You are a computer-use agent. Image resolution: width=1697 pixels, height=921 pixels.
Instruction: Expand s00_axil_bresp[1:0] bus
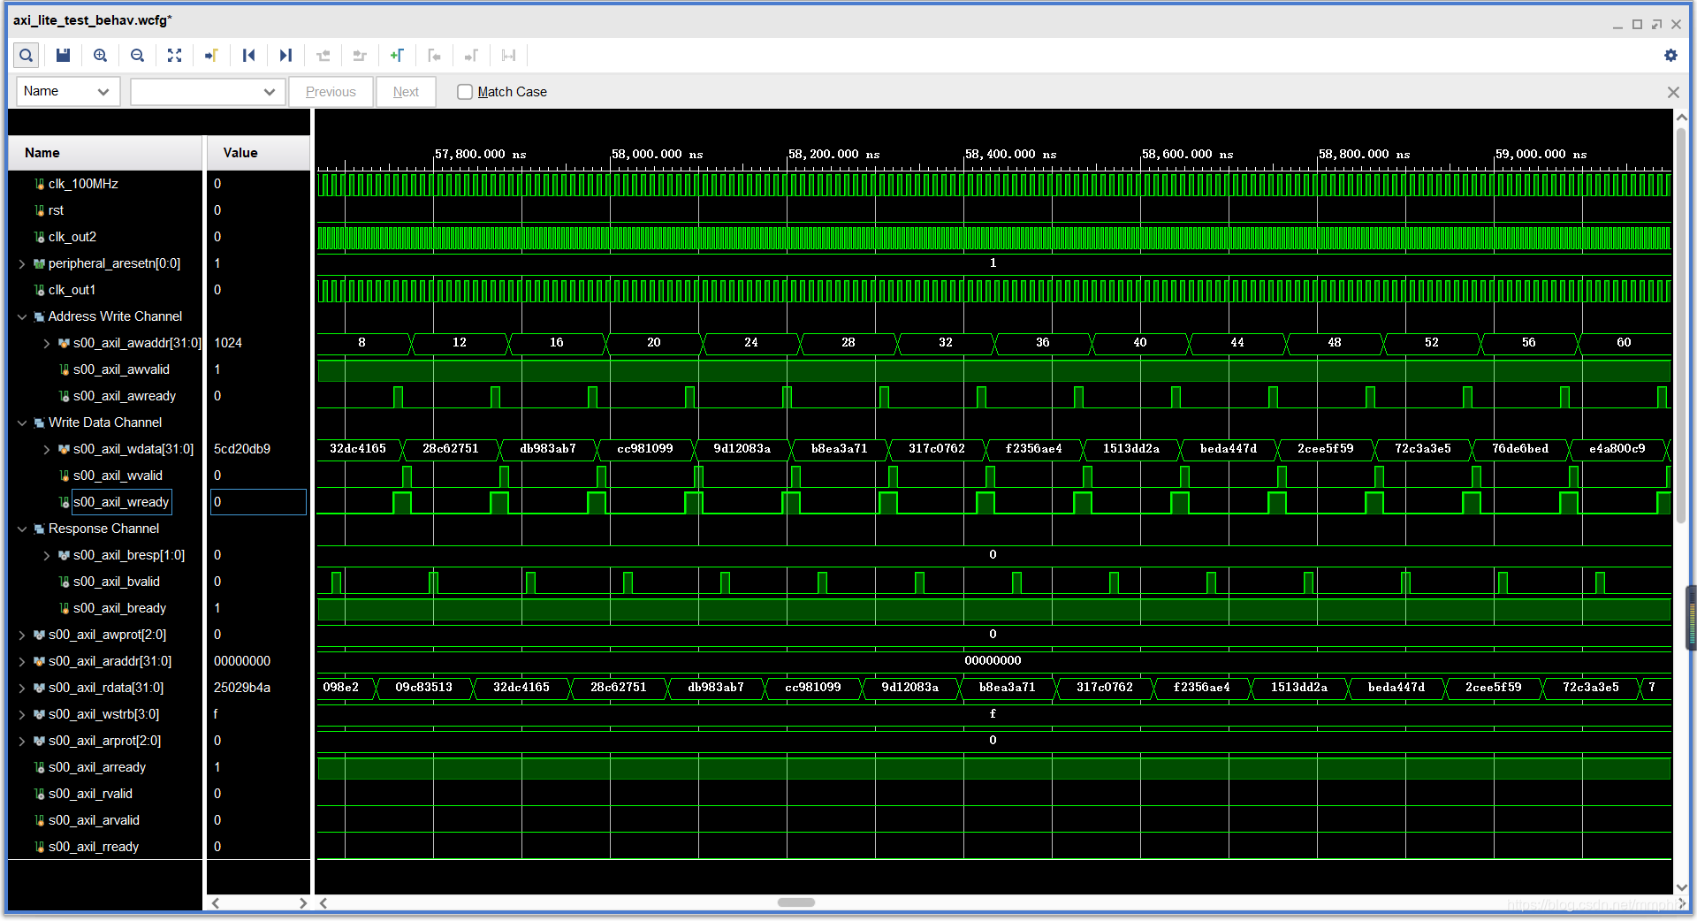47,555
